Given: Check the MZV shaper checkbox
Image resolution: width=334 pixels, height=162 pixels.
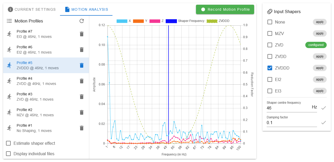Looking at the screenshot, I should click(270, 33).
